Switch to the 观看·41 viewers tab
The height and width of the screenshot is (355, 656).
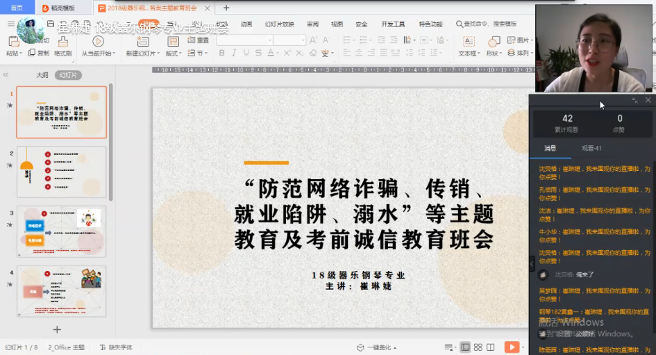click(x=591, y=148)
